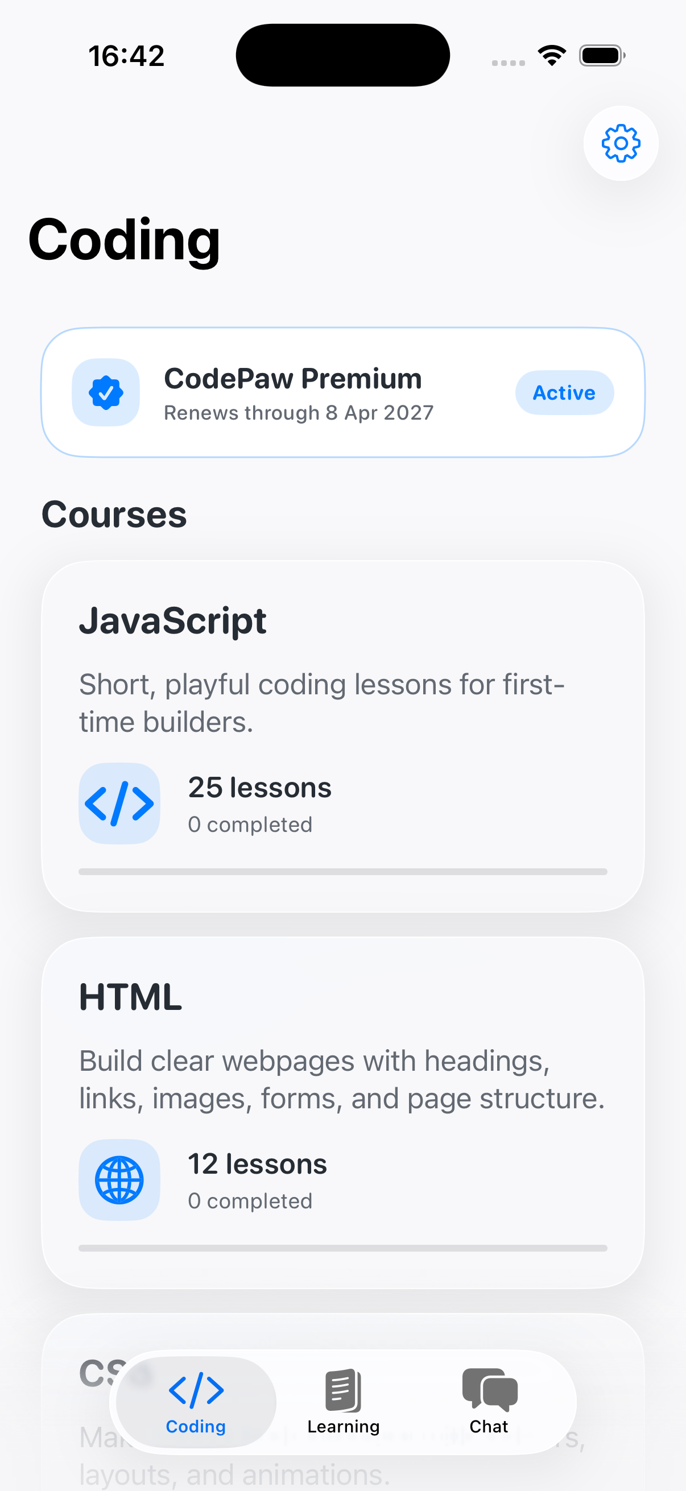This screenshot has height=1491, width=686.
Task: Tap the battery indicator
Action: coord(601,55)
